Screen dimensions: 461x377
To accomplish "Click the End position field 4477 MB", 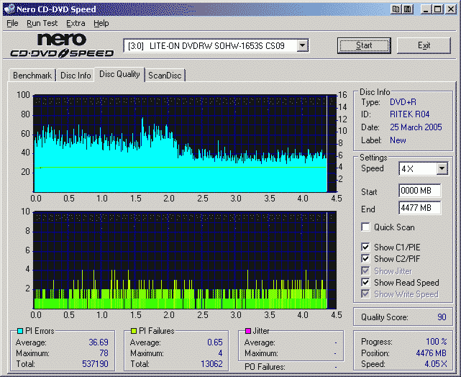I will [420, 208].
